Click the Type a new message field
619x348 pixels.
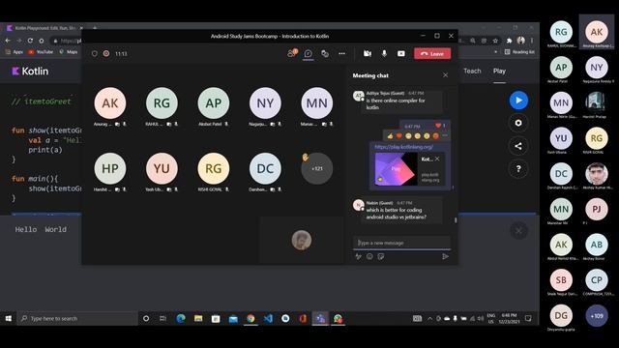click(x=401, y=243)
